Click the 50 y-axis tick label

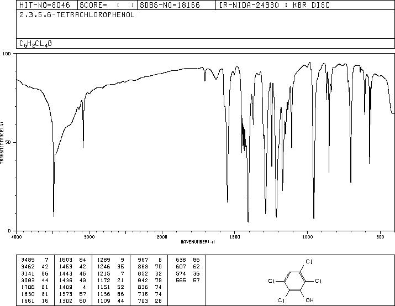[8, 142]
